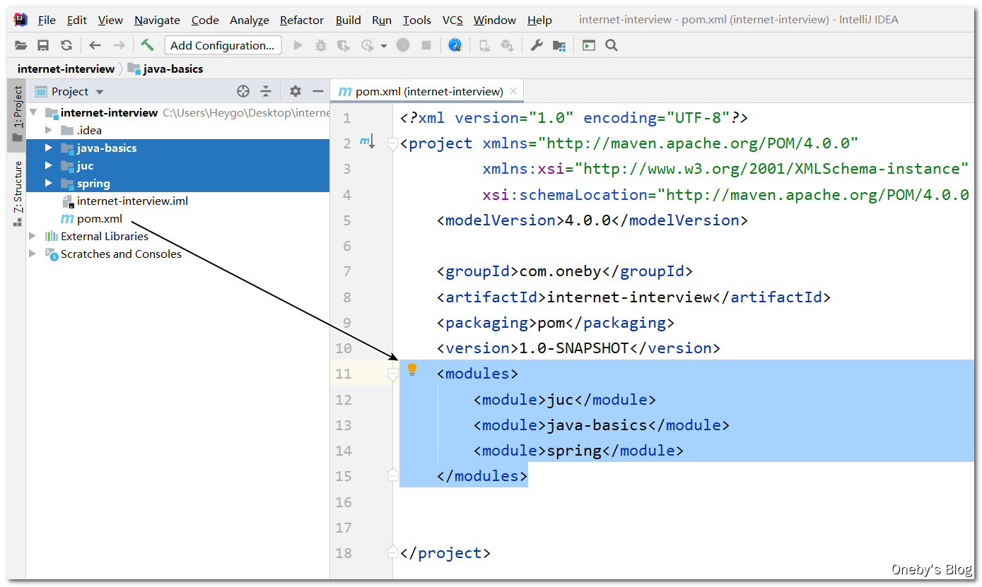Fold the modules block at line 11
Image resolution: width=982 pixels, height=587 pixels.
click(393, 374)
